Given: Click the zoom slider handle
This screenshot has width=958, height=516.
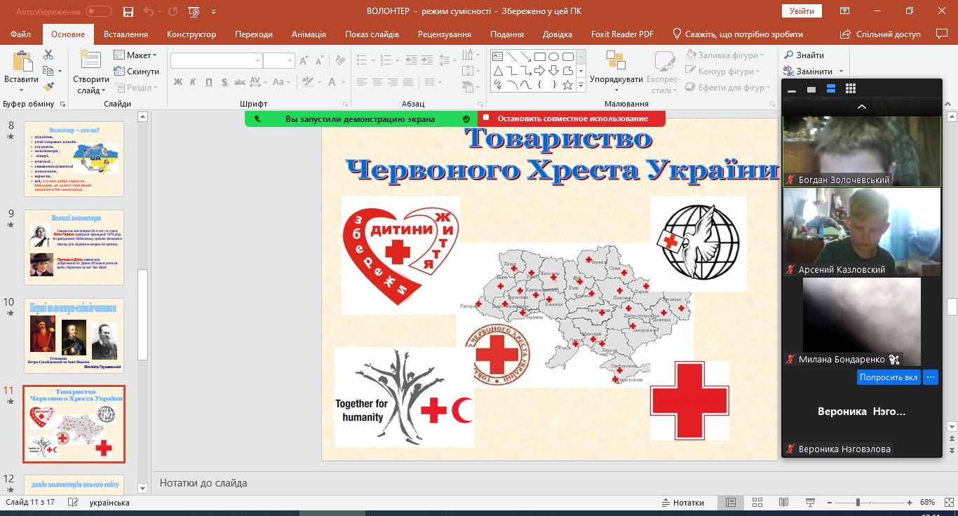Looking at the screenshot, I should pos(858,503).
